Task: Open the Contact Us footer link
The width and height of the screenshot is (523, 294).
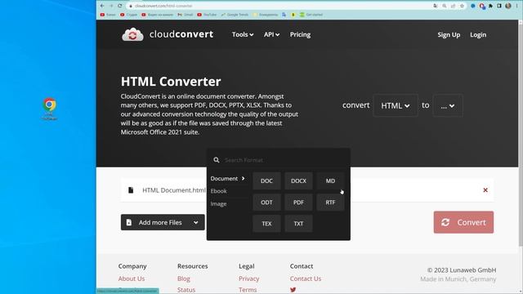Action: point(306,278)
